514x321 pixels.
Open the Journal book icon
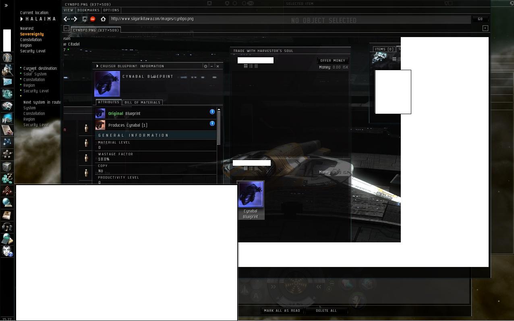[x=7, y=215]
